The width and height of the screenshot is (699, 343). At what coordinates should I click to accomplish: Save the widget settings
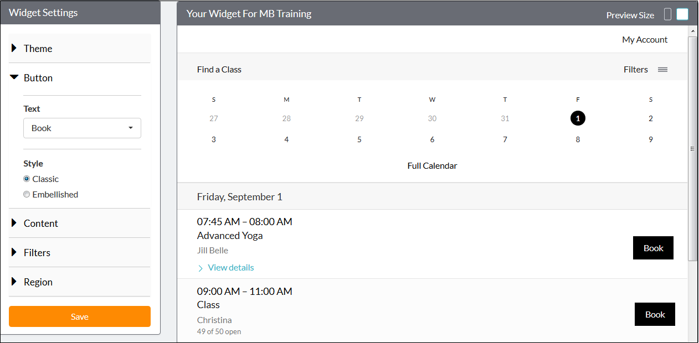click(x=79, y=316)
